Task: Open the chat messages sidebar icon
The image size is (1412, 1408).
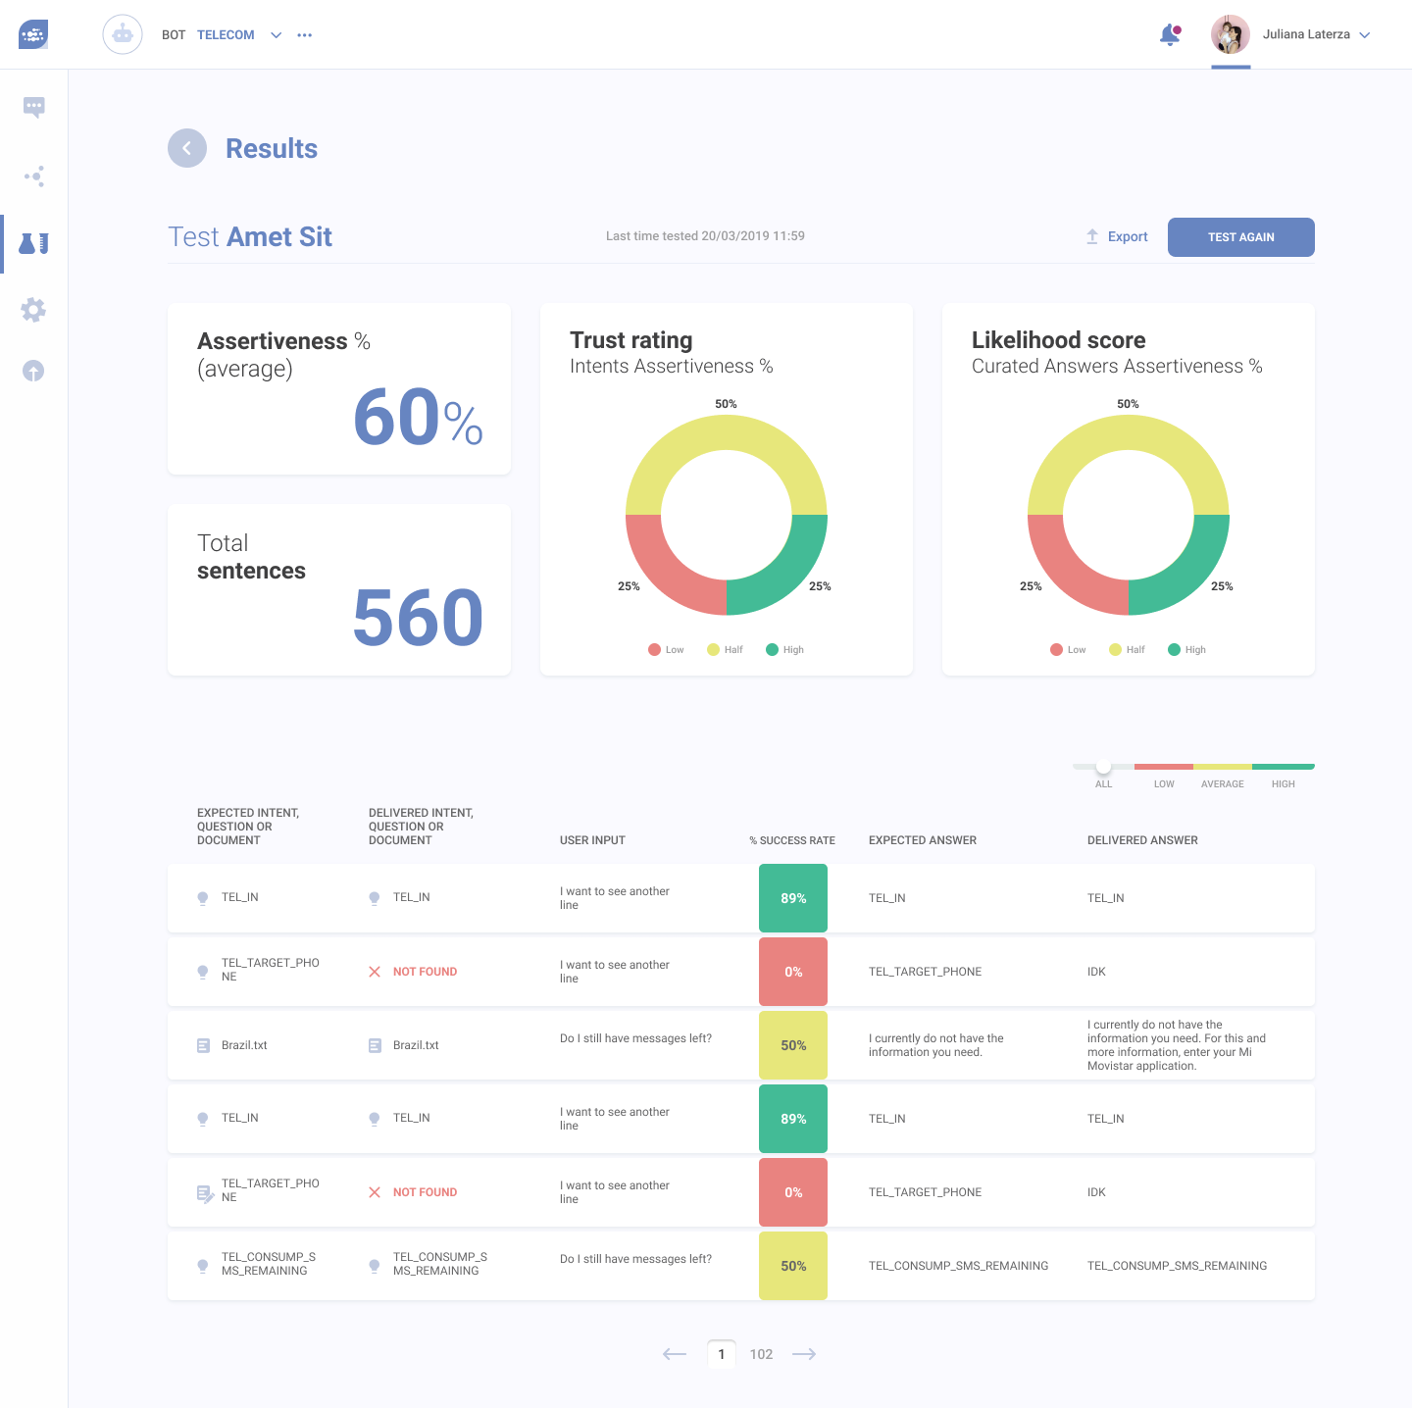Action: click(33, 107)
